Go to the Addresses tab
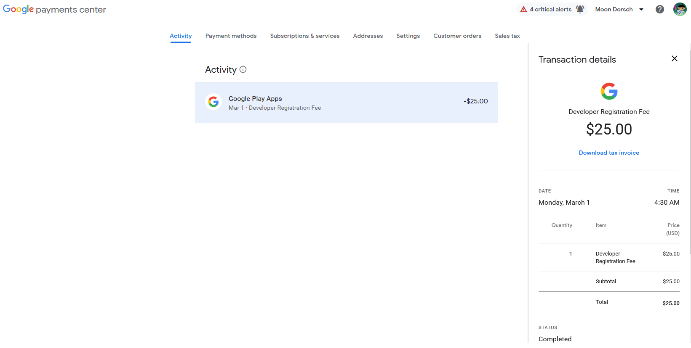 click(368, 36)
